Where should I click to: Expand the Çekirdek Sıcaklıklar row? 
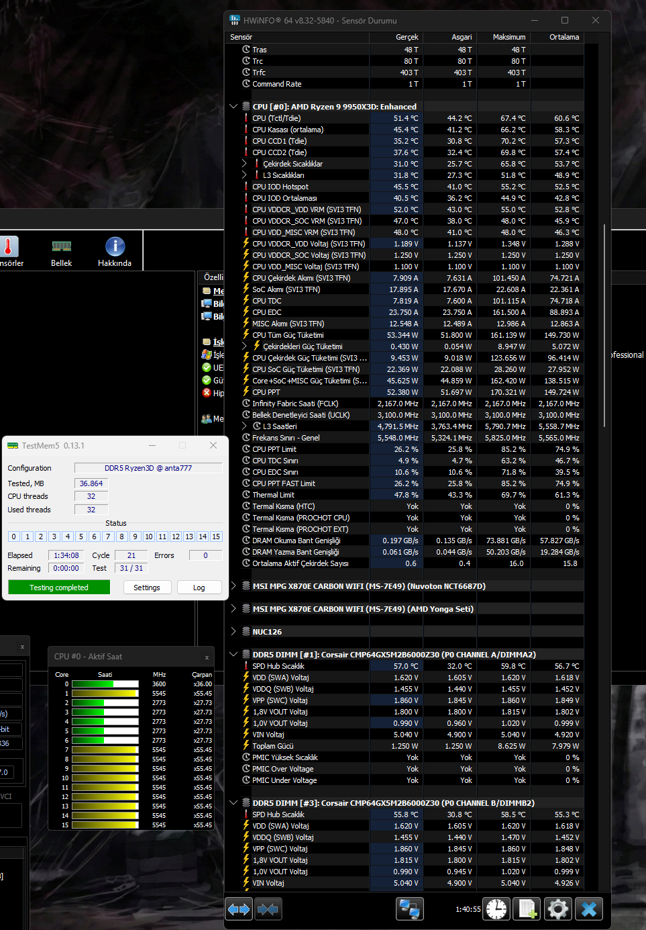tap(244, 164)
